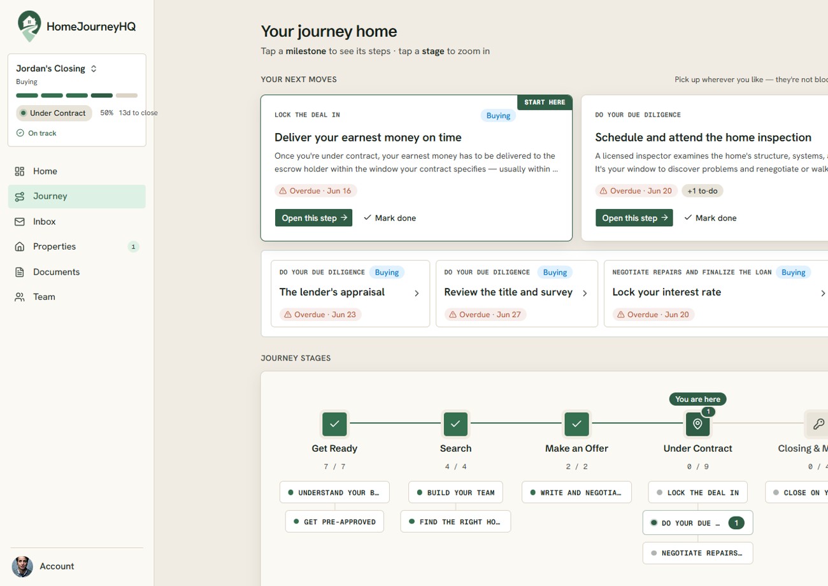Viewport: 828px width, 586px height.
Task: Click the Overdue Jun 20 badge under Lock your interest rate
Action: click(x=653, y=315)
